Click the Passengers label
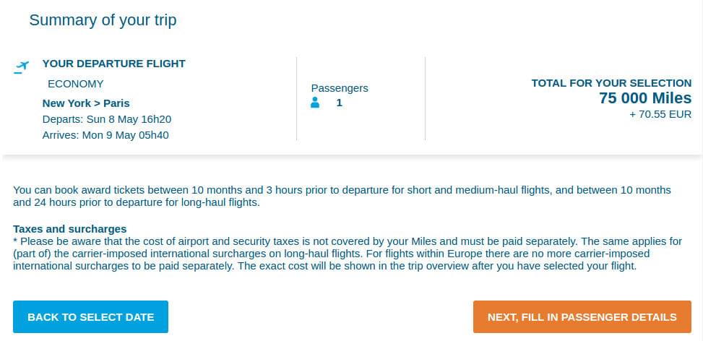This screenshot has width=703, height=341. [x=340, y=88]
